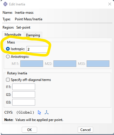Click the I33 rotary inertia field
The width and height of the screenshot is (114, 135).
click(x=24, y=102)
